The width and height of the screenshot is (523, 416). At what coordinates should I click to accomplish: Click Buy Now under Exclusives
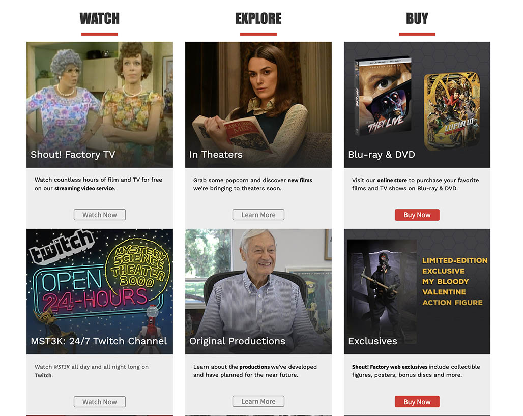pyautogui.click(x=417, y=402)
